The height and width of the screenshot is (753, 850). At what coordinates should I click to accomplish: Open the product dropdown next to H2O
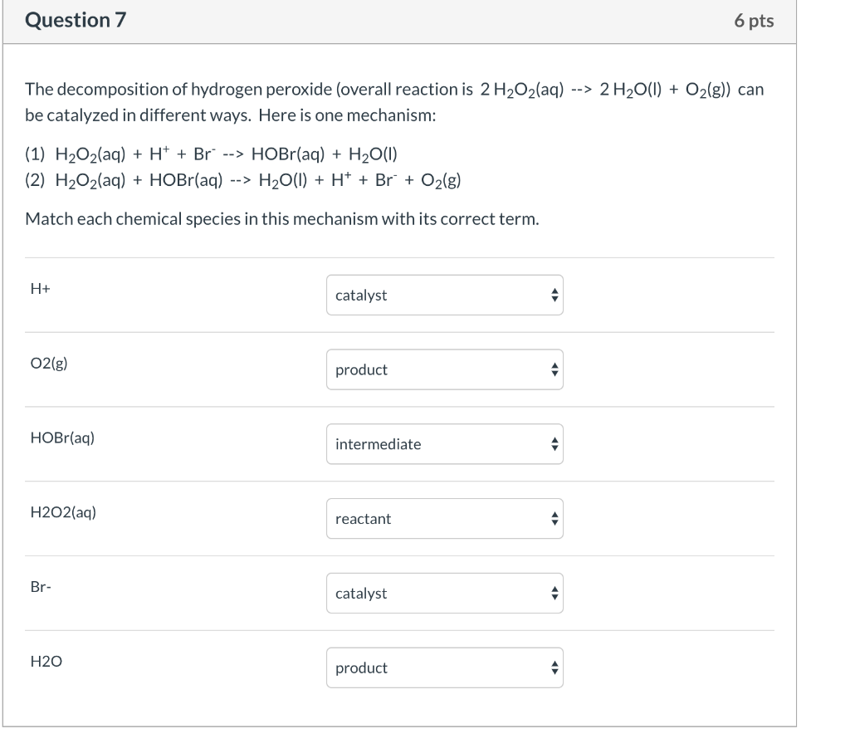(x=445, y=667)
